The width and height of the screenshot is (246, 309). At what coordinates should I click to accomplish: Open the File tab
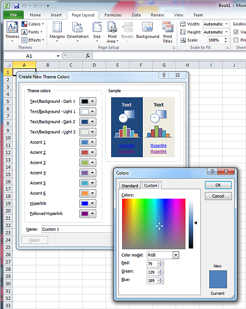[x=13, y=15]
